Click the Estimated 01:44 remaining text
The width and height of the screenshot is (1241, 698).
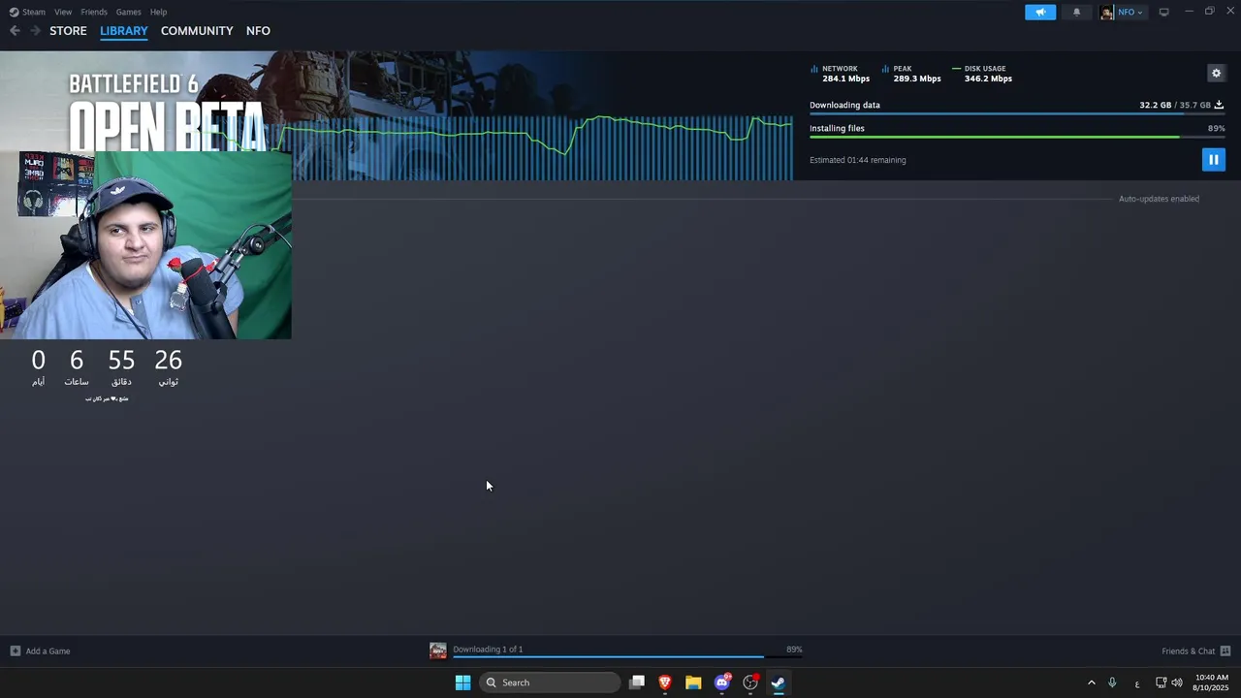(857, 160)
